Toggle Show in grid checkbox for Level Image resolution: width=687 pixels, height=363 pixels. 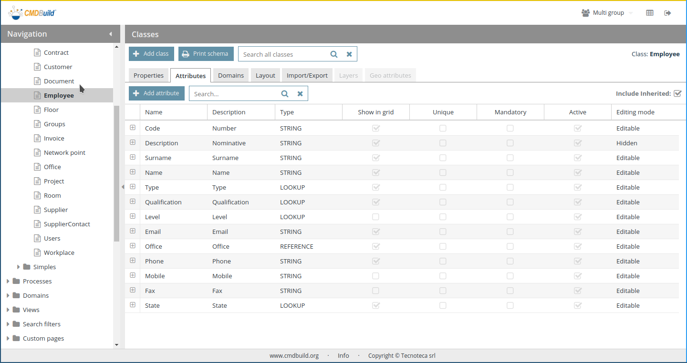376,217
